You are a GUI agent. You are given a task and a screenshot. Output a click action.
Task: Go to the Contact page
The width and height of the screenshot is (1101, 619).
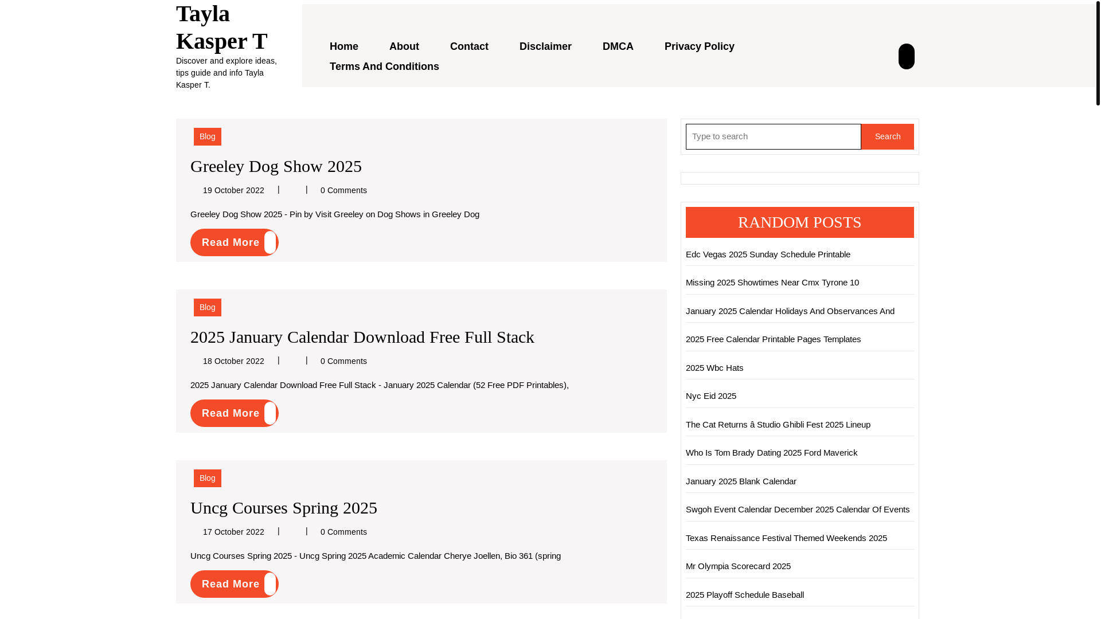(469, 46)
